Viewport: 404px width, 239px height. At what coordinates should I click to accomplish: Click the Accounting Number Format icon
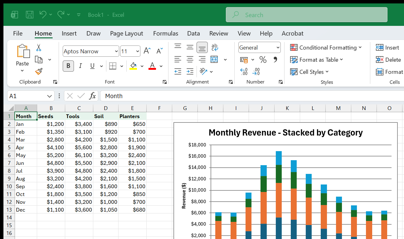click(244, 60)
